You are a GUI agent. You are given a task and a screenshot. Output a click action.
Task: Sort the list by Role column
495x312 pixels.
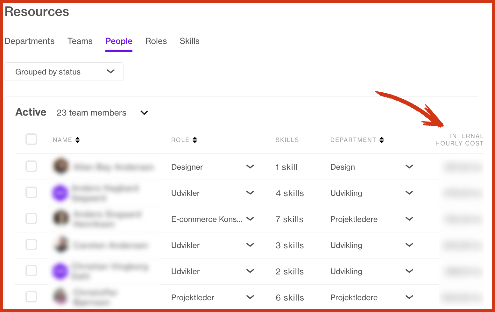point(195,140)
